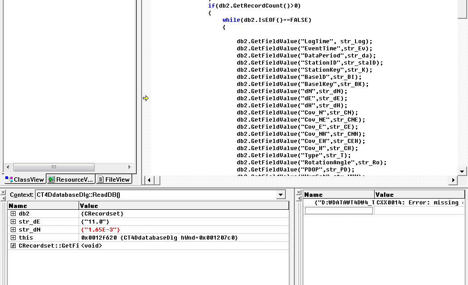Viewport: 468px width, 285px height.
Task: Expand the db2 variable node
Action: (13, 214)
